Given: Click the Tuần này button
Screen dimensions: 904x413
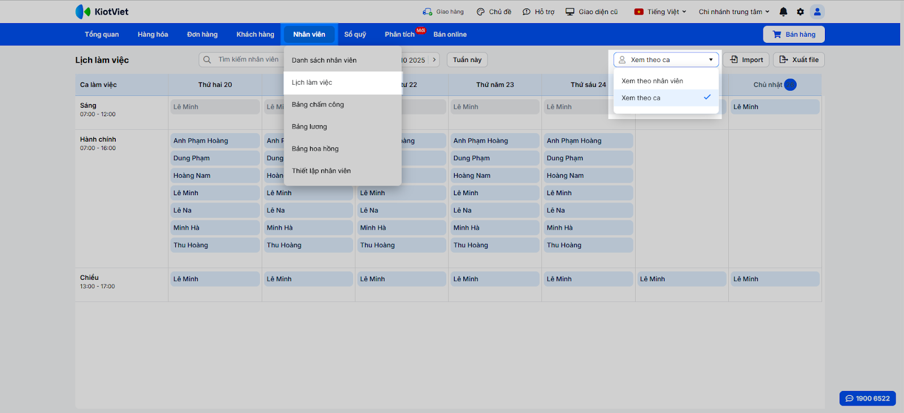Looking at the screenshot, I should point(467,60).
